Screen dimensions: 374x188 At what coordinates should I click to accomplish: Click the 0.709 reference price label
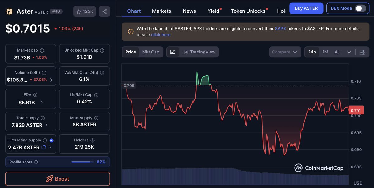click(x=129, y=85)
